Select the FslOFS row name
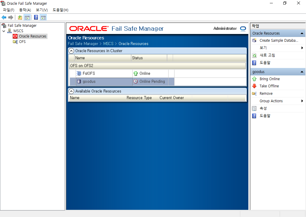The image size is (306, 217). click(x=89, y=73)
